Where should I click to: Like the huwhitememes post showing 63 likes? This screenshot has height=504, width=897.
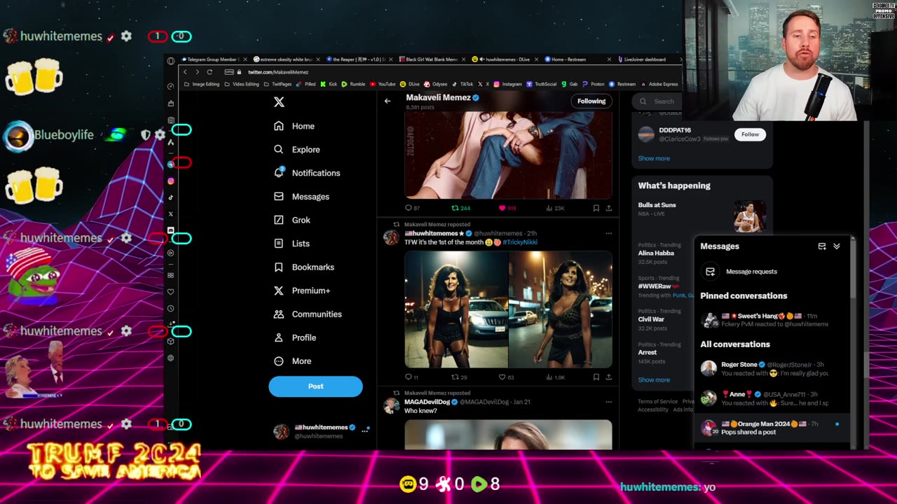(x=506, y=377)
